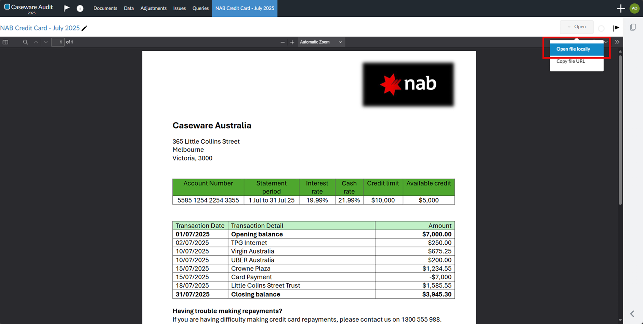
Task: Click the Little Colins Street Trust transaction
Action: pos(265,286)
